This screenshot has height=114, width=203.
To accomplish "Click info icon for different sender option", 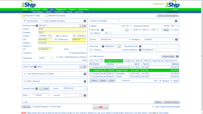I will pyautogui.click(x=85, y=74).
